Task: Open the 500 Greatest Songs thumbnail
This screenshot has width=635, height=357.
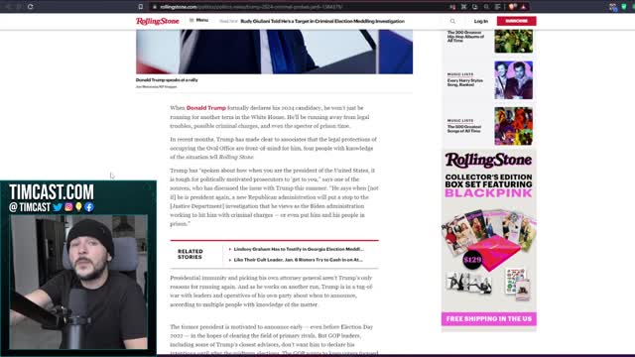Action: click(x=513, y=126)
